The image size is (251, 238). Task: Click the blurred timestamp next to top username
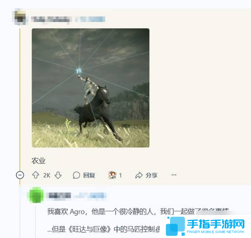[x=90, y=19]
